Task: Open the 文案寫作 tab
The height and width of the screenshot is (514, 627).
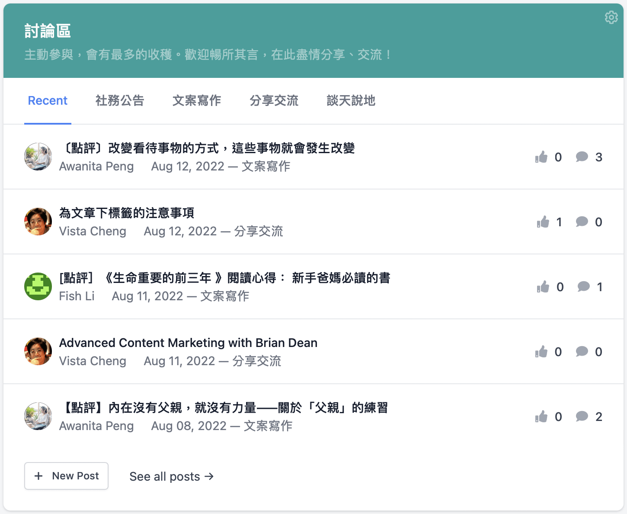Action: 197,101
